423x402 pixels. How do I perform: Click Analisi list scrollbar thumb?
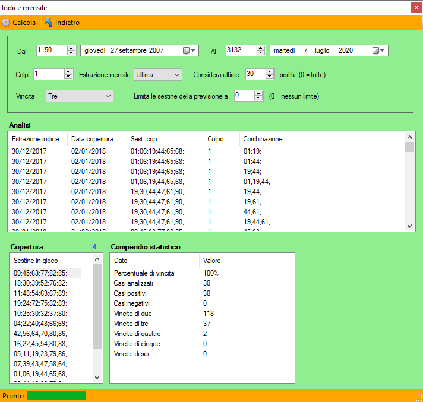click(x=409, y=147)
